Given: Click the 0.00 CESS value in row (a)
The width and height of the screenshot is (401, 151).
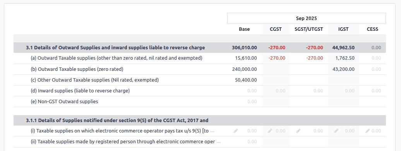Looking at the screenshot, I should [x=377, y=58].
